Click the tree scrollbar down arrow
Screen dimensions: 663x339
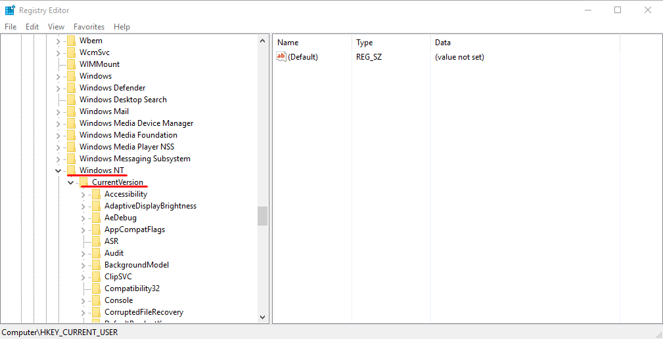tap(262, 317)
